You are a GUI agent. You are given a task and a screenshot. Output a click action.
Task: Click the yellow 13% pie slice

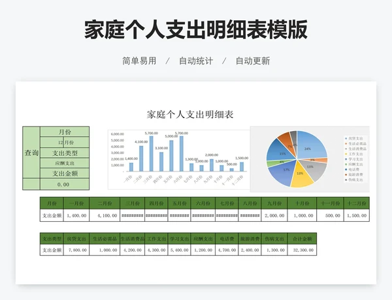[301, 176]
